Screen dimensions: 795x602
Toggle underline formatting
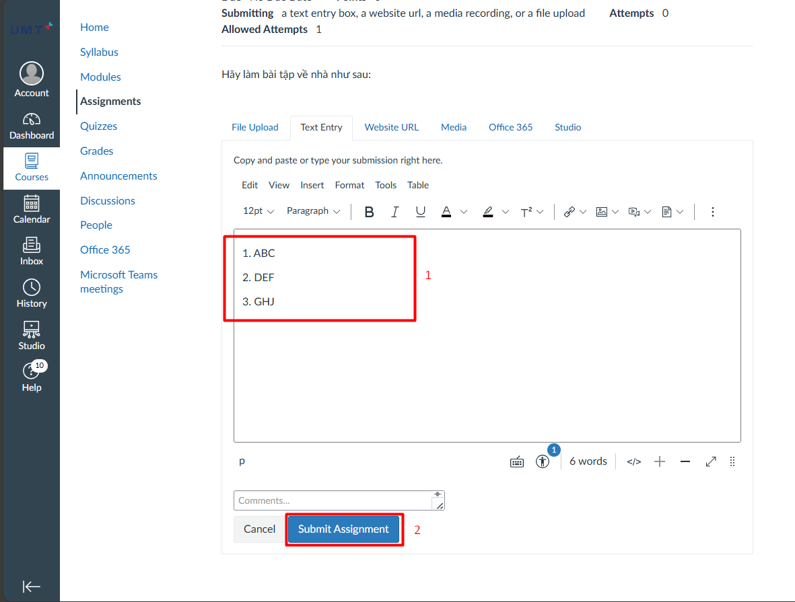point(420,212)
